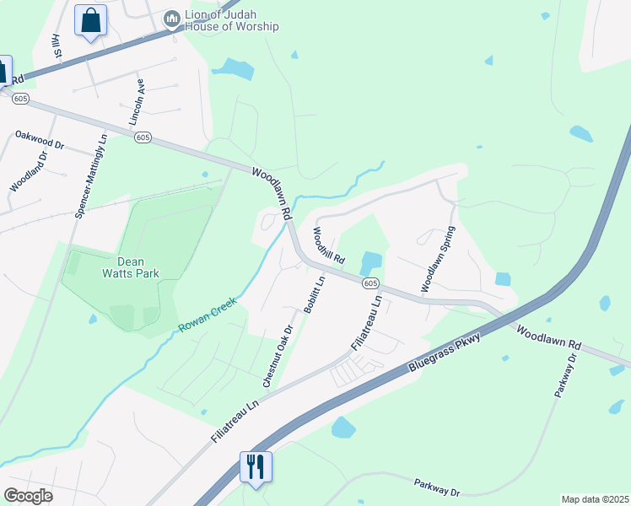
Task: Open the Google logo link
Action: click(29, 496)
